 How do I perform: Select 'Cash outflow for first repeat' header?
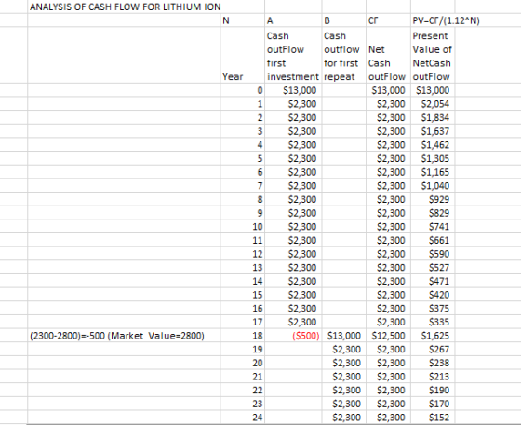pos(344,55)
